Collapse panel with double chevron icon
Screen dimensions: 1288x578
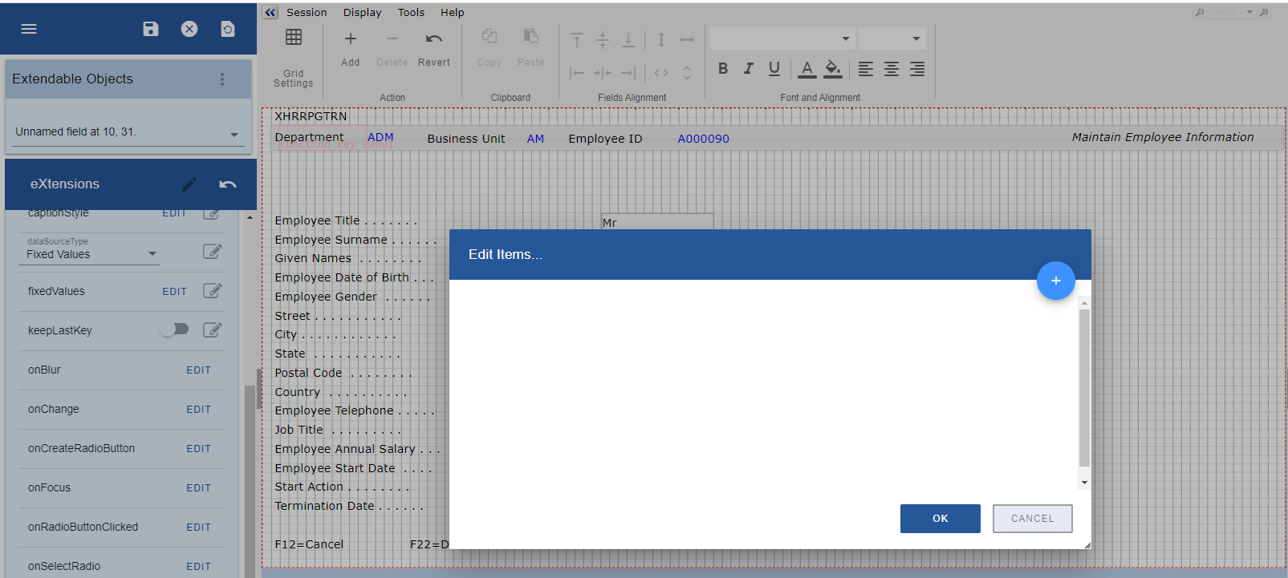click(x=270, y=12)
